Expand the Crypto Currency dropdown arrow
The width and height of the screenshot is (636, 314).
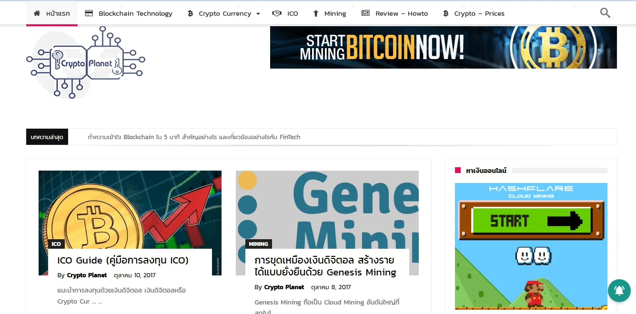coord(258,14)
